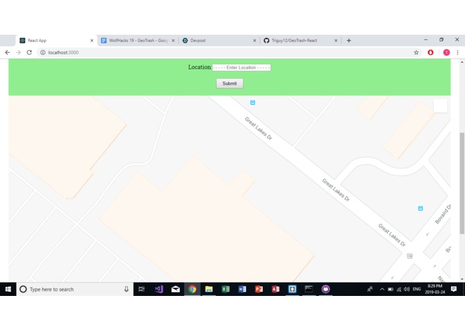
Task: Open the Chrome three-dot menu
Action: point(458,52)
